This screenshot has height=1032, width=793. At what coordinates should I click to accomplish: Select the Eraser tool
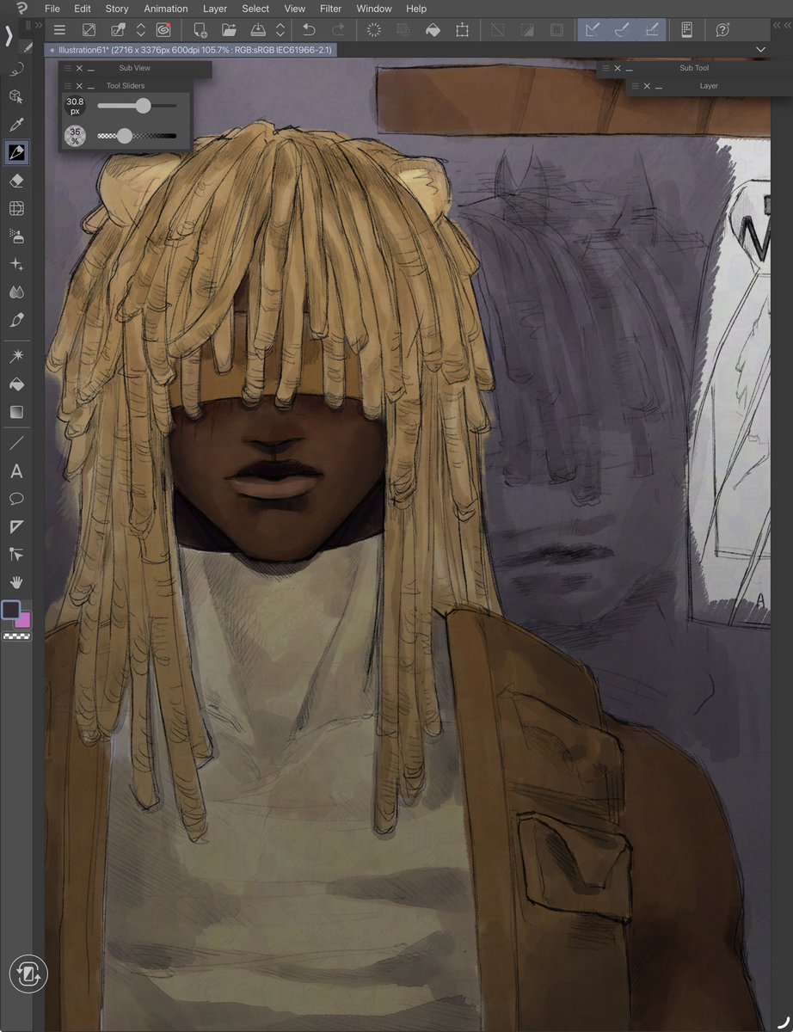coord(16,181)
